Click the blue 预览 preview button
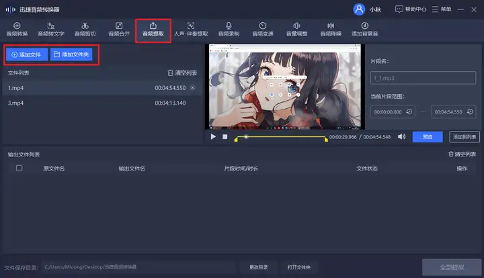Screen dimensions: 484x278 click(428, 137)
